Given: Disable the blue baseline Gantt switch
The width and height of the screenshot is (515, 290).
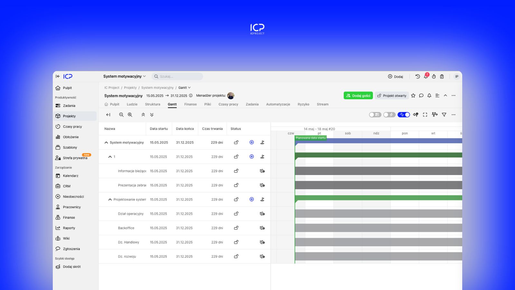Looking at the screenshot, I should click(x=404, y=115).
